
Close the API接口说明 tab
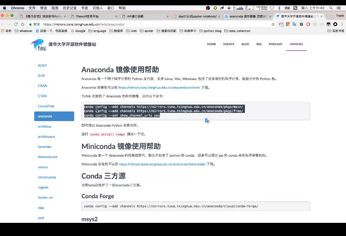[168, 16]
